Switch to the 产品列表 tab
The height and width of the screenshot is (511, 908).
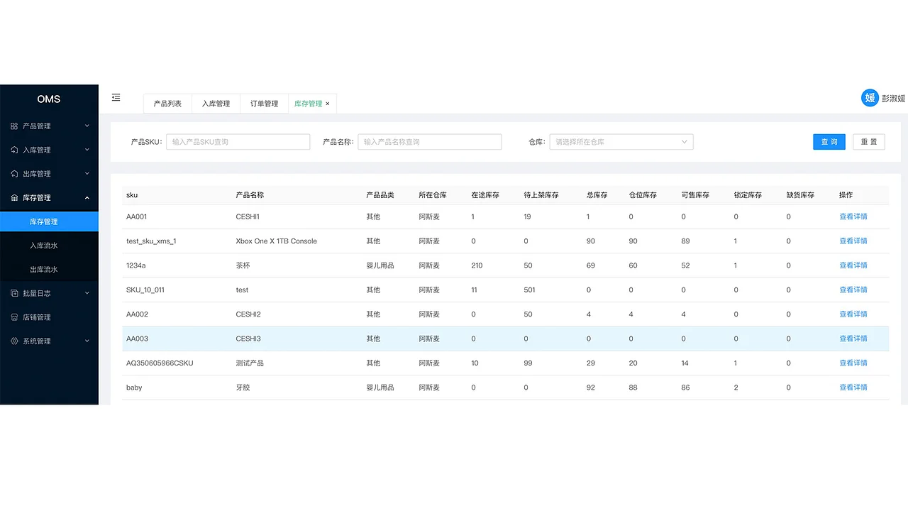(x=167, y=103)
